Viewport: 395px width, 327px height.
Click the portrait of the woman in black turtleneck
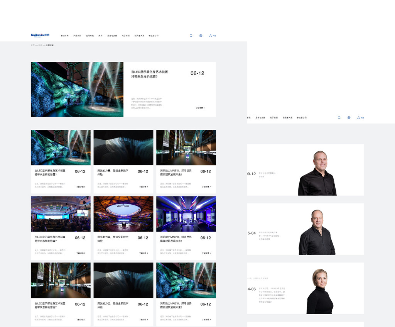[x=320, y=291]
